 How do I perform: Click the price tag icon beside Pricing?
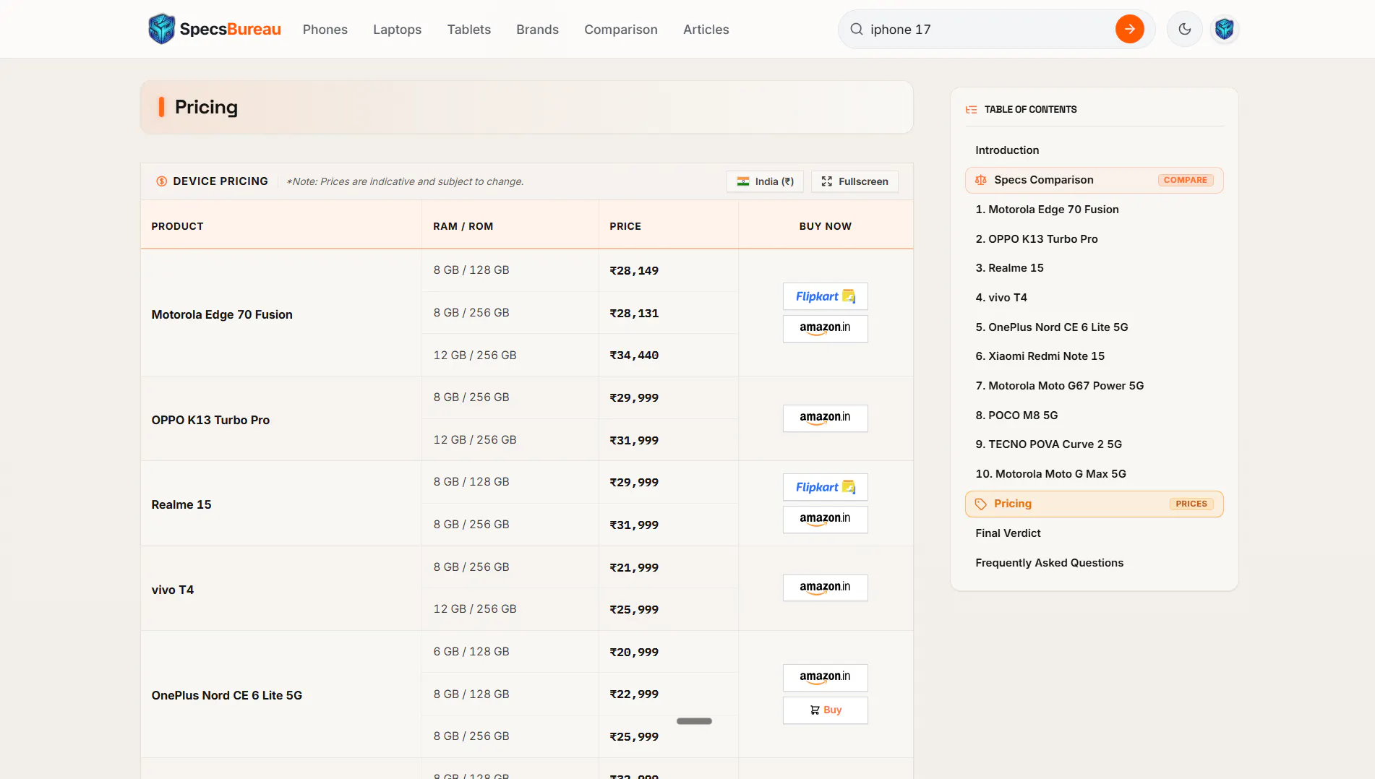980,504
